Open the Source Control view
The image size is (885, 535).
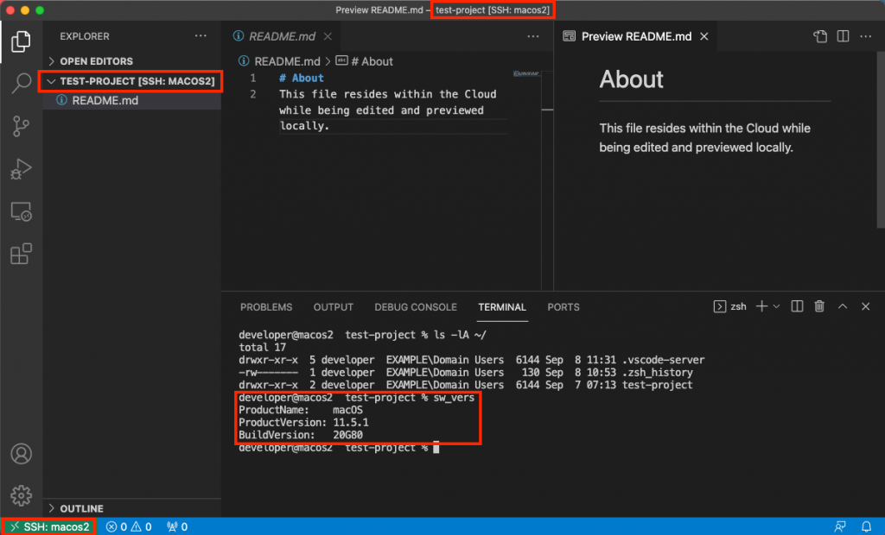(21, 126)
